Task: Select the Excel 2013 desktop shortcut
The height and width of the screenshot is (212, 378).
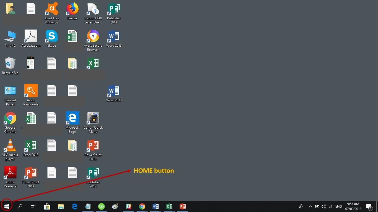Action: pos(31,148)
